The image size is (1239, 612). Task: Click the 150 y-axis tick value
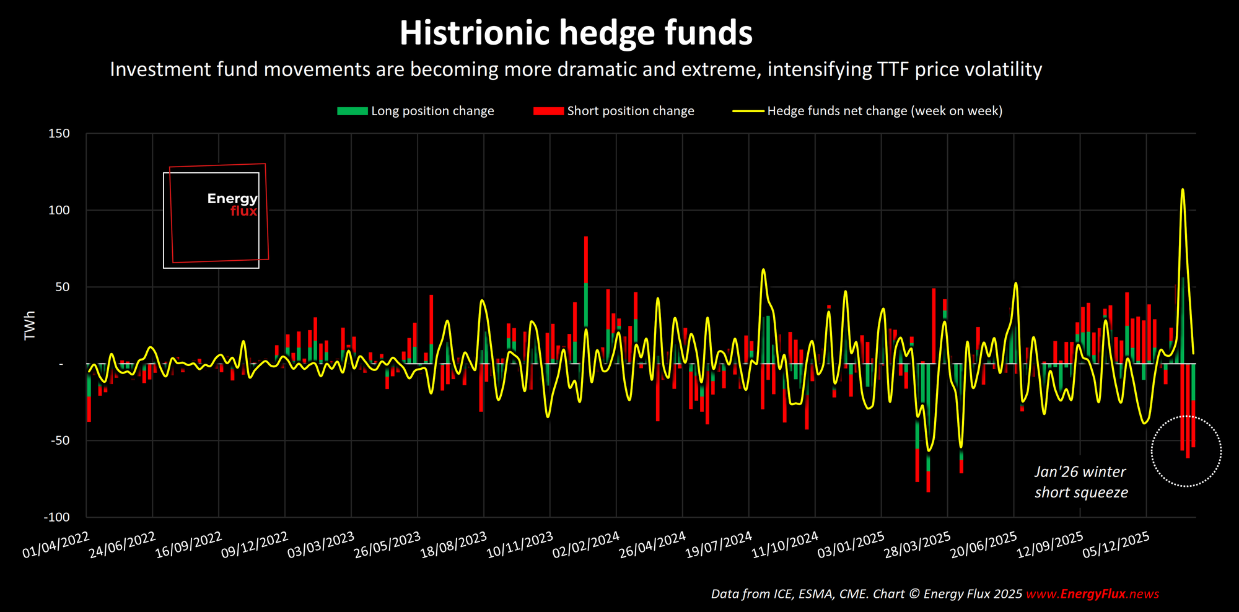coord(59,134)
